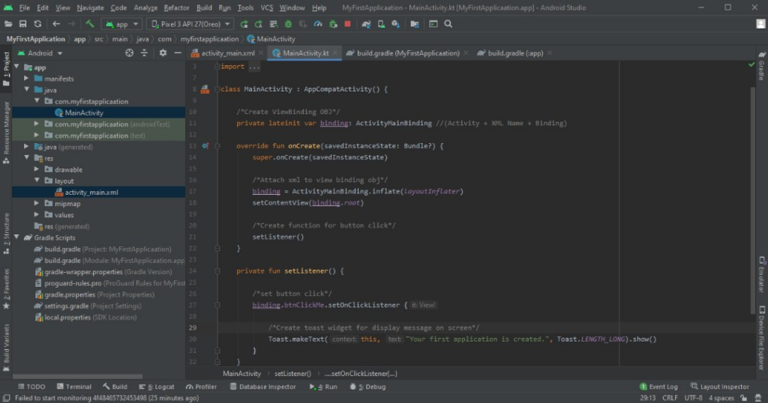
Task: Click the Select Opened File target icon
Action: point(129,53)
